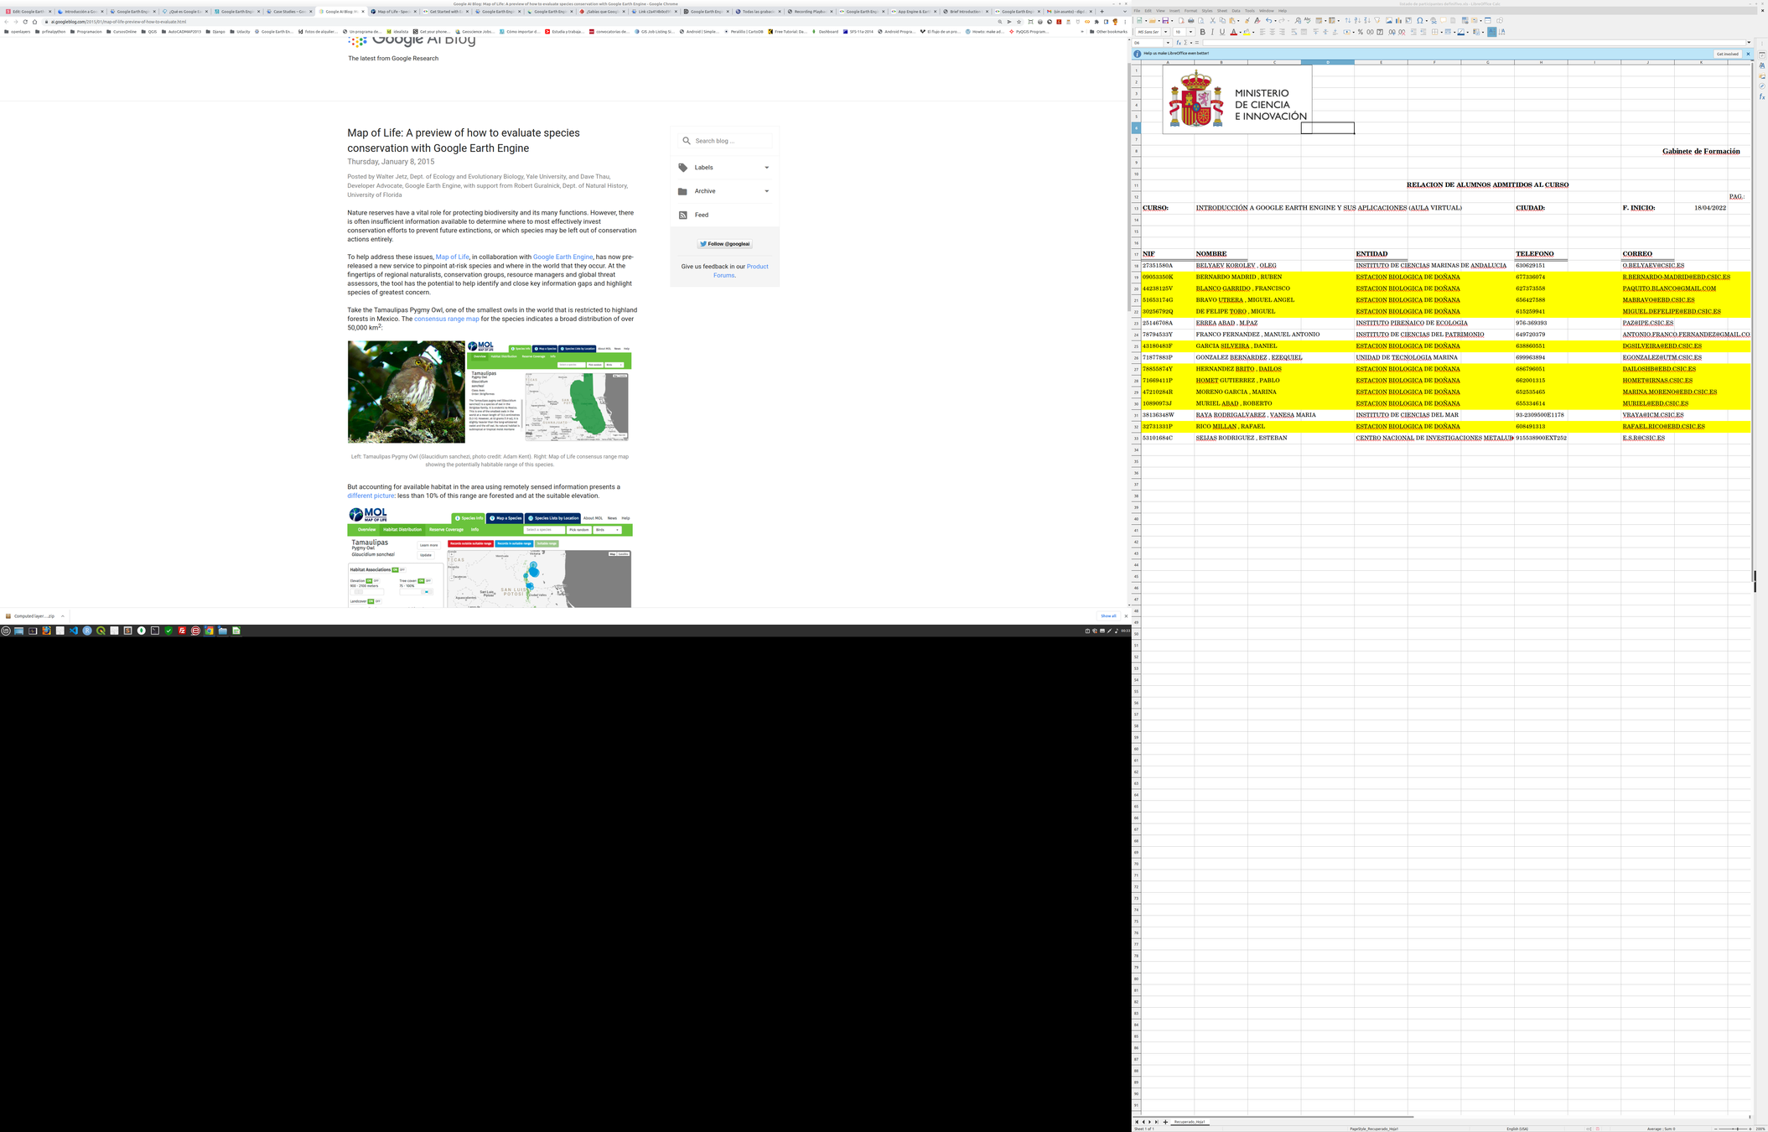
Task: Expand the Labels dropdown on the blog
Action: pyautogui.click(x=766, y=168)
